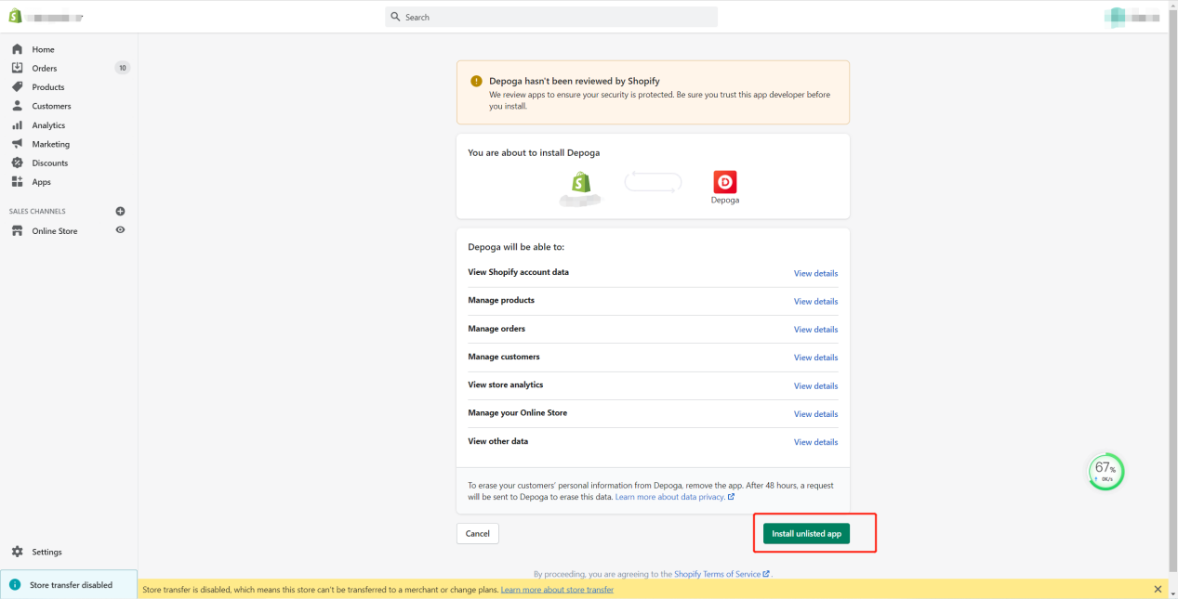View details for Manage your Online Store
The width and height of the screenshot is (1178, 599).
(x=815, y=414)
